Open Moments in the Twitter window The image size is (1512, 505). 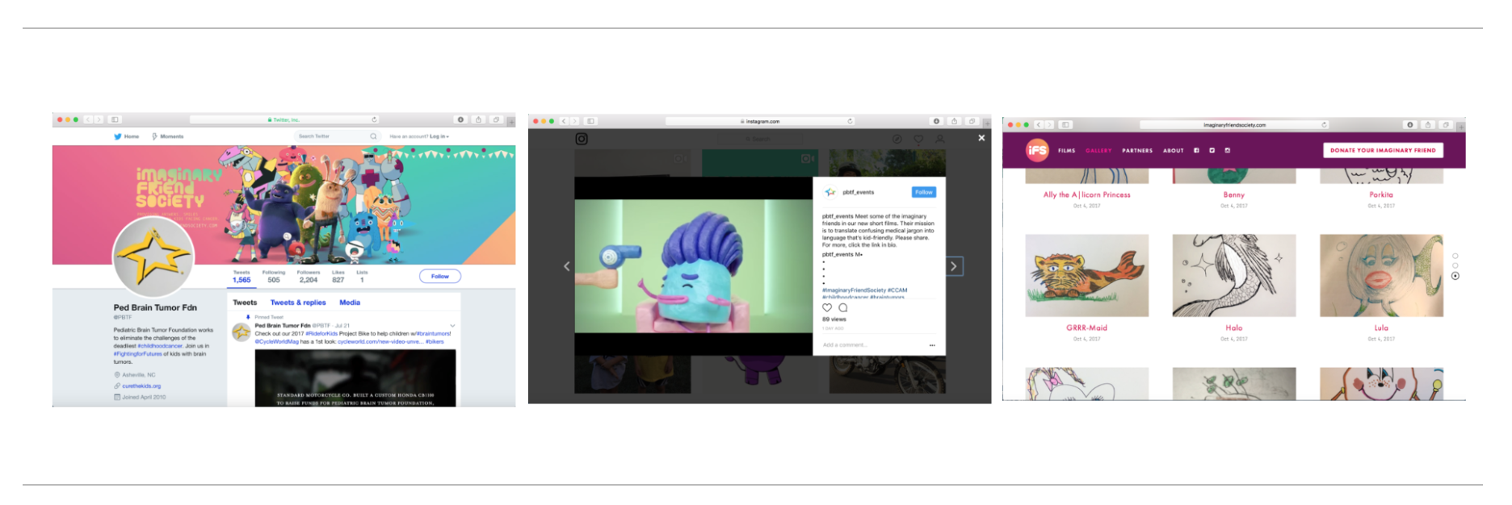pyautogui.click(x=167, y=136)
